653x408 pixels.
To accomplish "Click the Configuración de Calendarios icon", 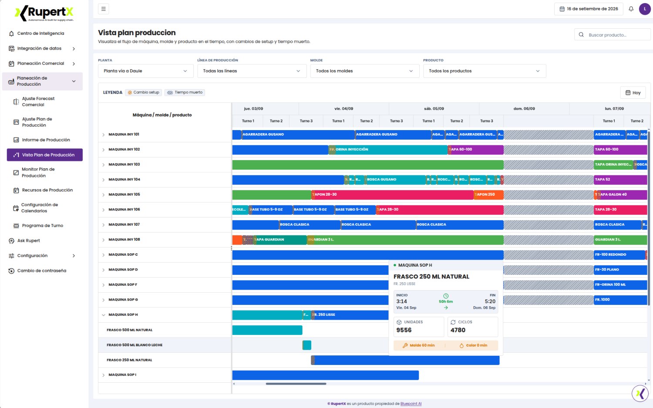I will tap(16, 208).
